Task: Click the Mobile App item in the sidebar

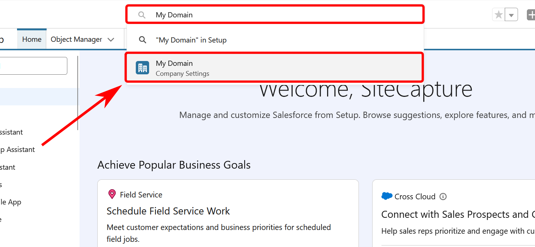Action: [x=10, y=202]
